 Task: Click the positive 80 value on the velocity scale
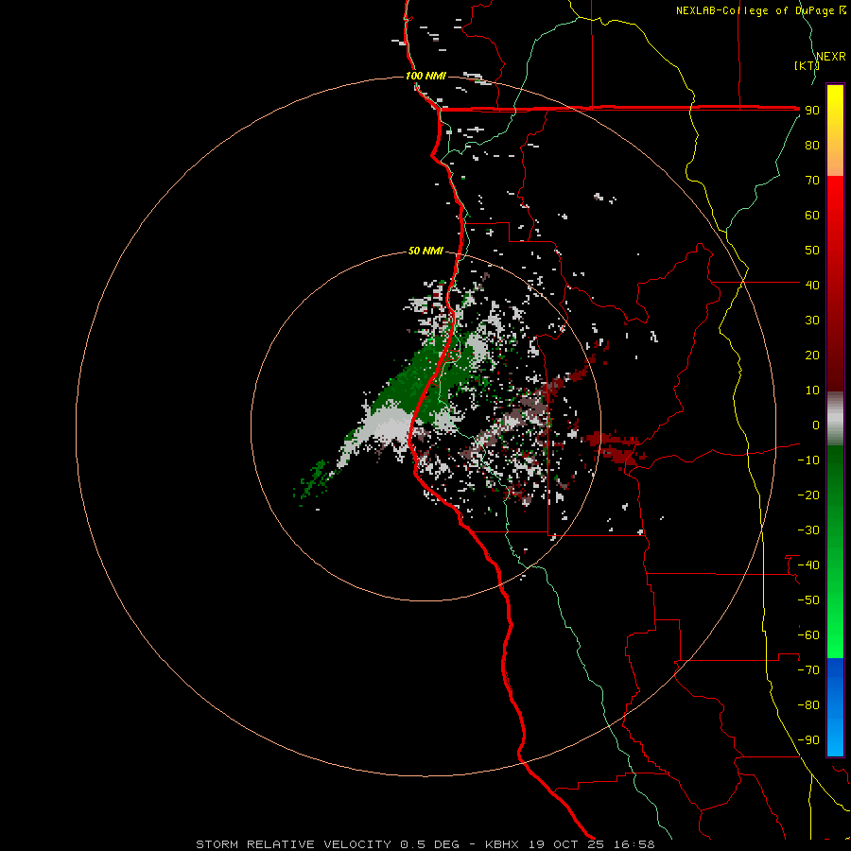(812, 145)
